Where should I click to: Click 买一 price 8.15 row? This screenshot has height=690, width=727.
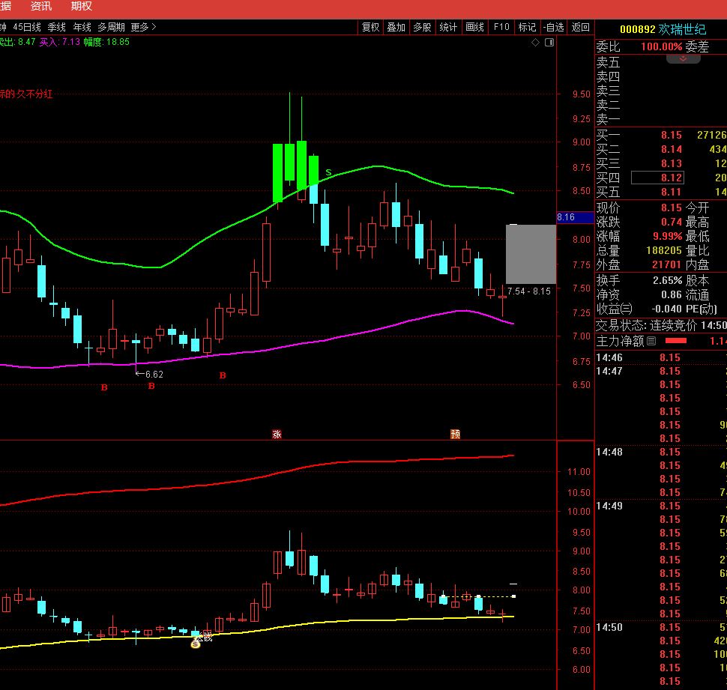(661, 135)
